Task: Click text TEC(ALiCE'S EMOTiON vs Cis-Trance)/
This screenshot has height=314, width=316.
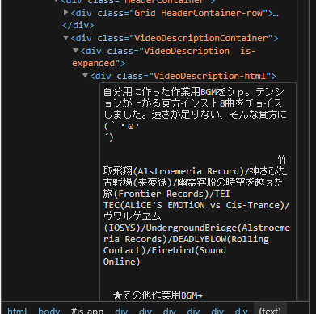Action: [196, 205]
